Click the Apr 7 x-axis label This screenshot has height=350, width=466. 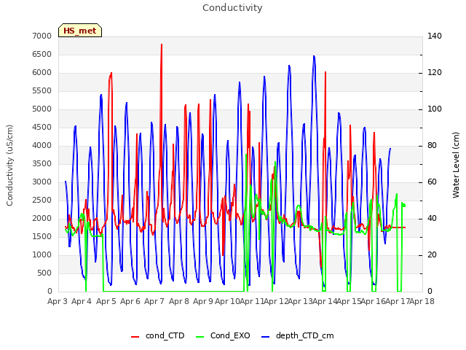154,301
